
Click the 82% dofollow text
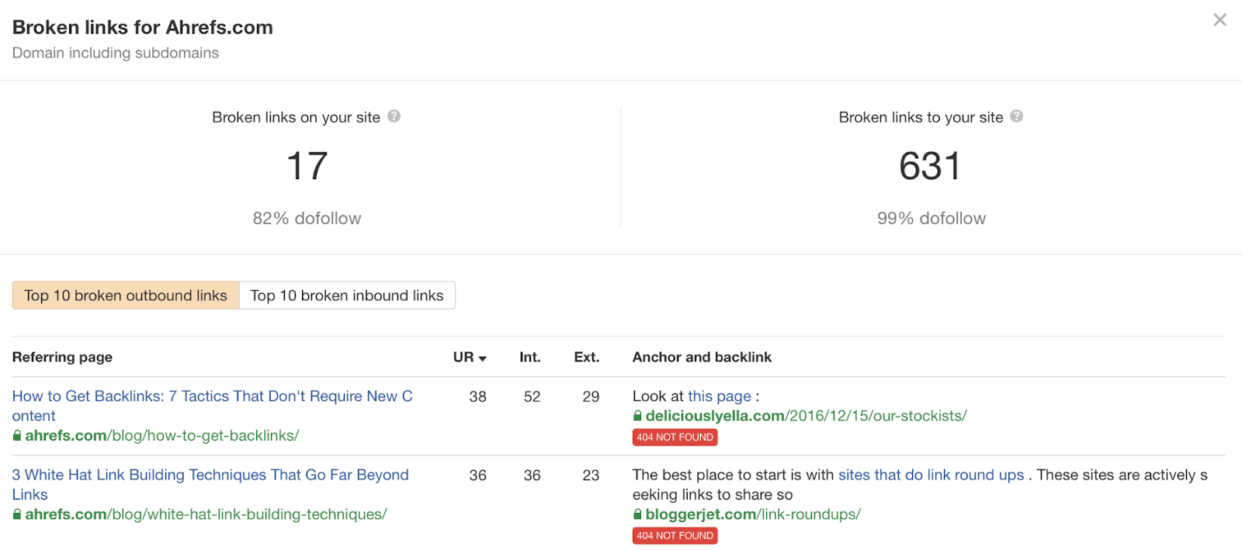coord(307,219)
